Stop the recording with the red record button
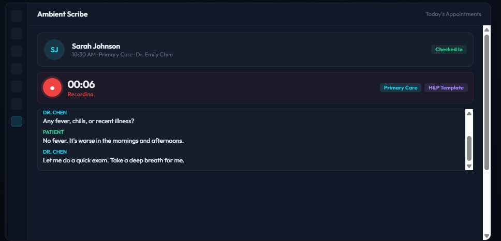This screenshot has width=501, height=241. (52, 88)
